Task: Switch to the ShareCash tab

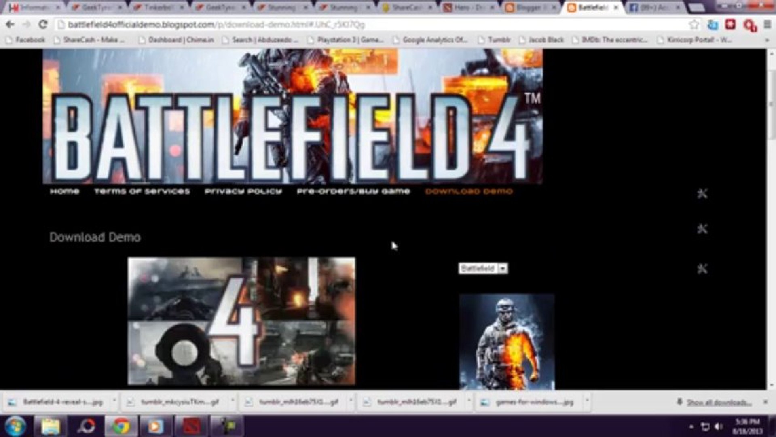Action: pos(408,8)
